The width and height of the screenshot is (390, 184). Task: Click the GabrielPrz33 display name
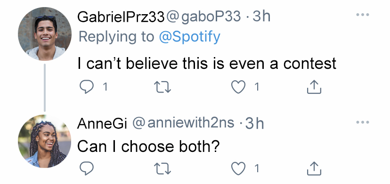pos(121,17)
